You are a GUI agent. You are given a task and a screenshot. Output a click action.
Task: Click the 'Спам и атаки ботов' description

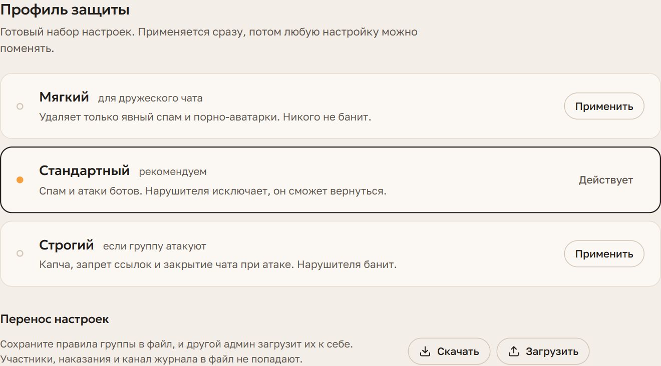(213, 191)
